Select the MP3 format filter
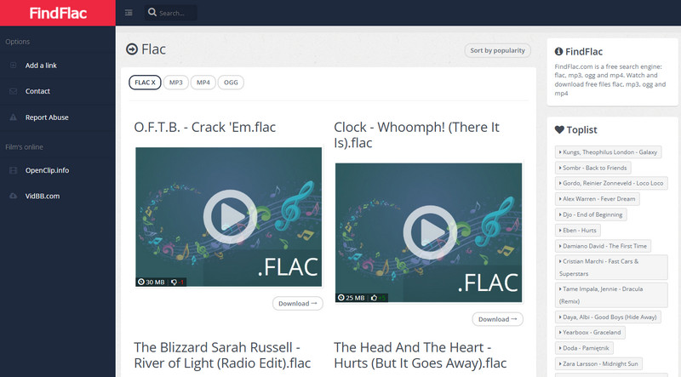The height and width of the screenshot is (377, 681). point(176,82)
